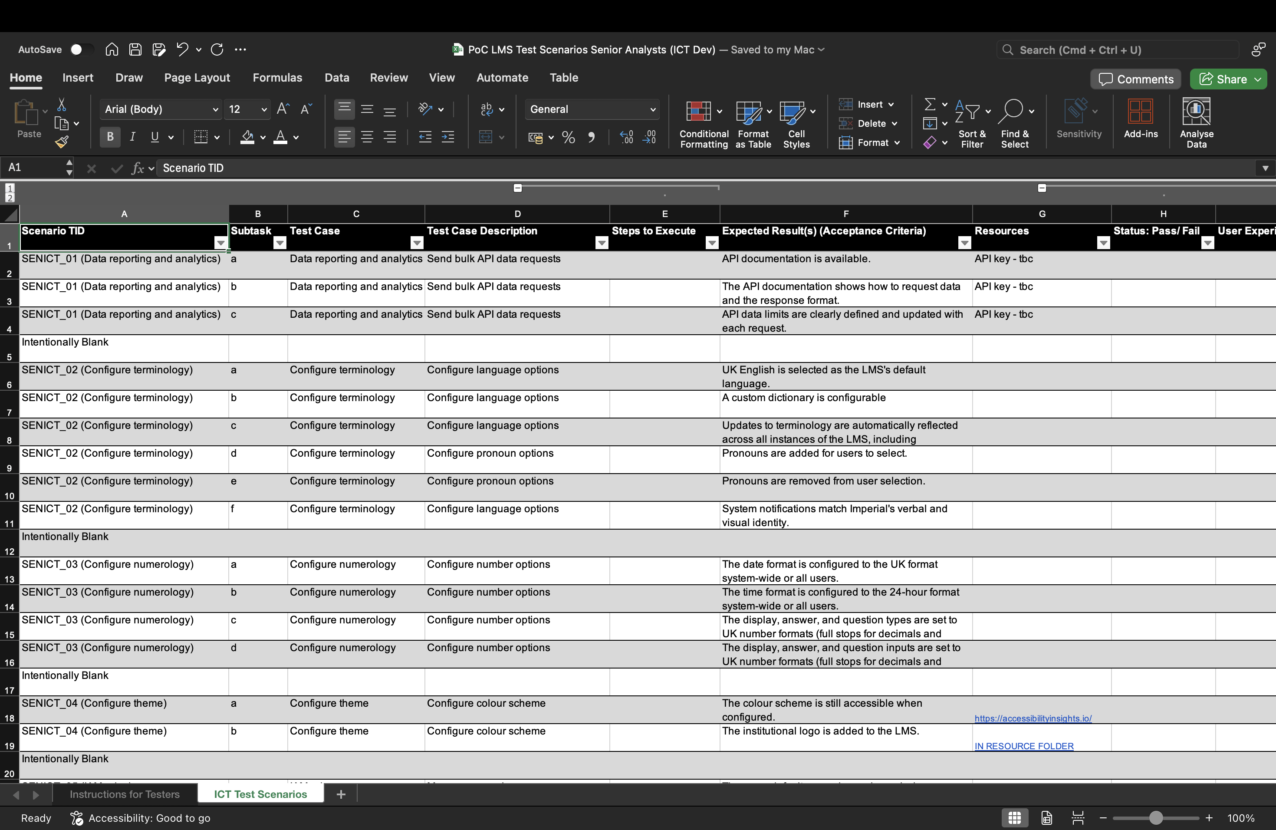Viewport: 1276px width, 830px height.
Task: Toggle Align Left in the ribbon
Action: point(344,137)
